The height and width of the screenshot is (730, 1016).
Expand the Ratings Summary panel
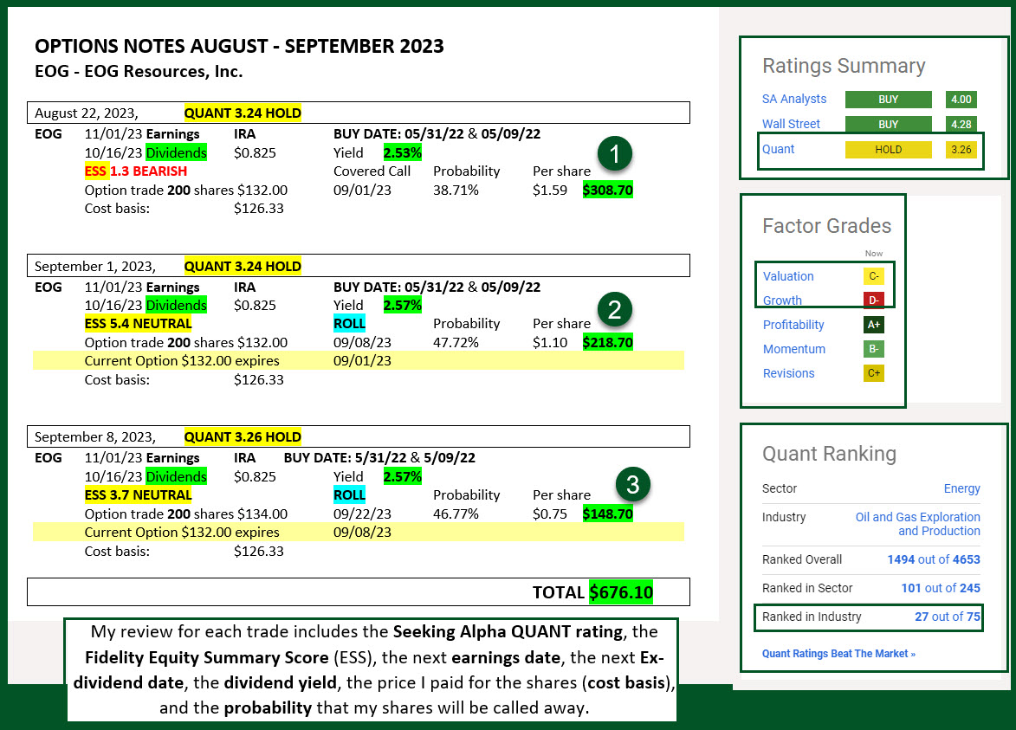click(x=845, y=66)
